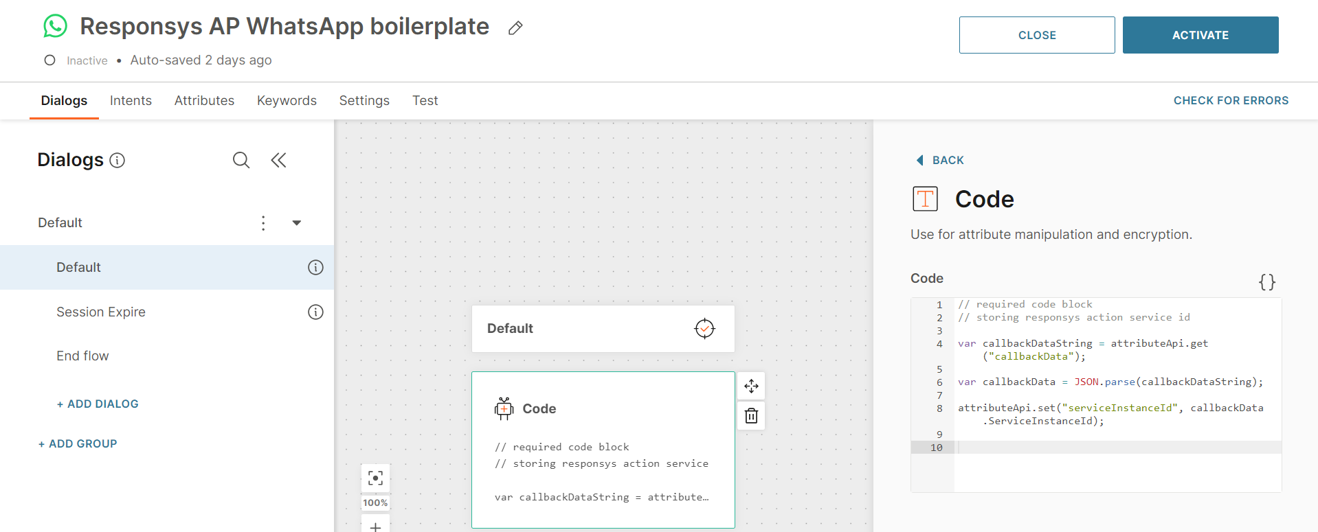Click line 10 in code editor
The width and height of the screenshot is (1318, 532).
(1117, 448)
